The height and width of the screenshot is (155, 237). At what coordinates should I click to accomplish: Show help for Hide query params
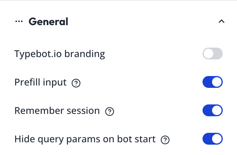pyautogui.click(x=165, y=140)
